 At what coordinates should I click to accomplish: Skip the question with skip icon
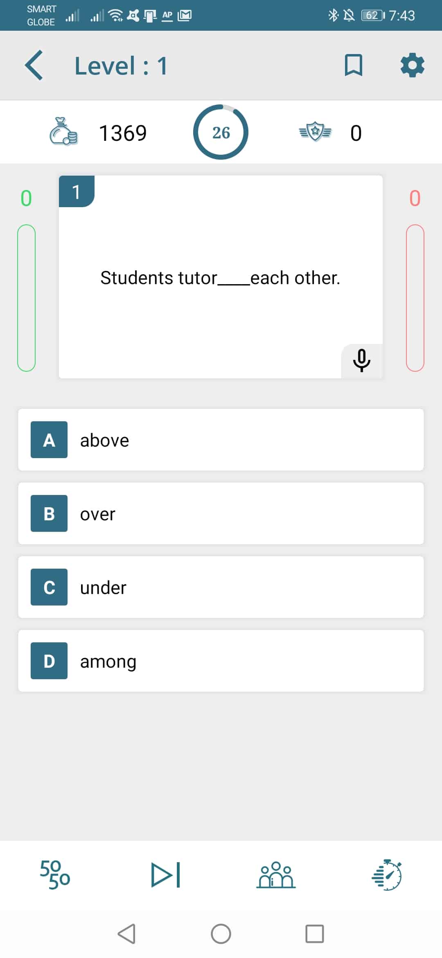click(x=166, y=875)
